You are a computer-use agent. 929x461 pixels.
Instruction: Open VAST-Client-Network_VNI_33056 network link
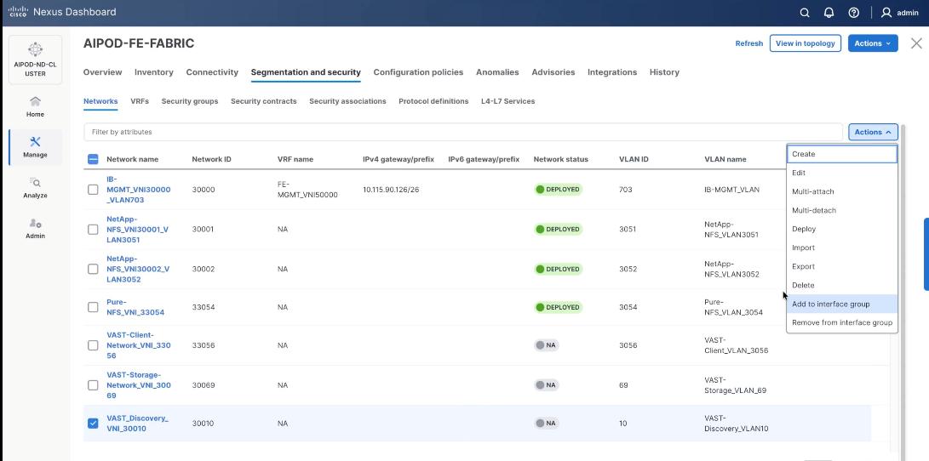tap(139, 345)
